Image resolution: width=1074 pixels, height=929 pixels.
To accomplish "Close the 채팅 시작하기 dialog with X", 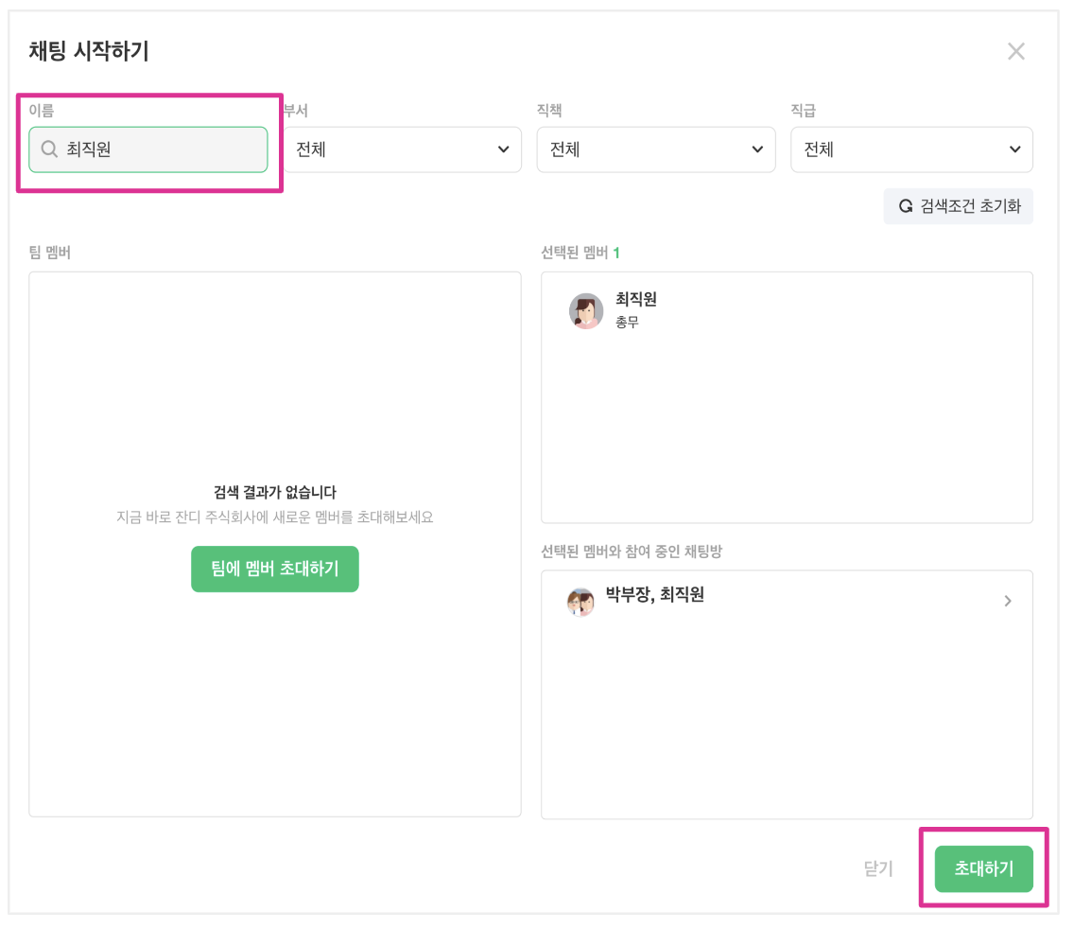I will point(1015,51).
